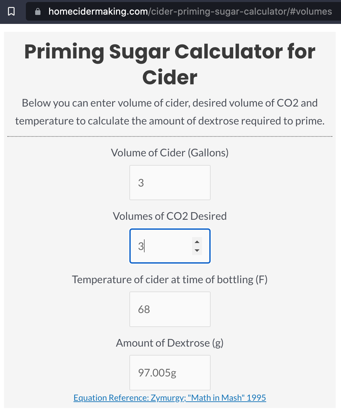Click the intro paragraph about dextrose priming
The image size is (341, 411).
click(170, 112)
